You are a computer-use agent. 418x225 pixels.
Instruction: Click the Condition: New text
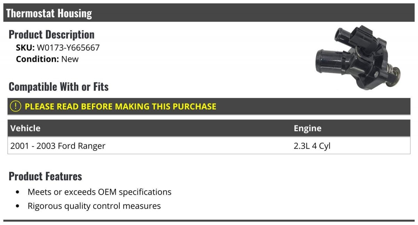point(47,59)
